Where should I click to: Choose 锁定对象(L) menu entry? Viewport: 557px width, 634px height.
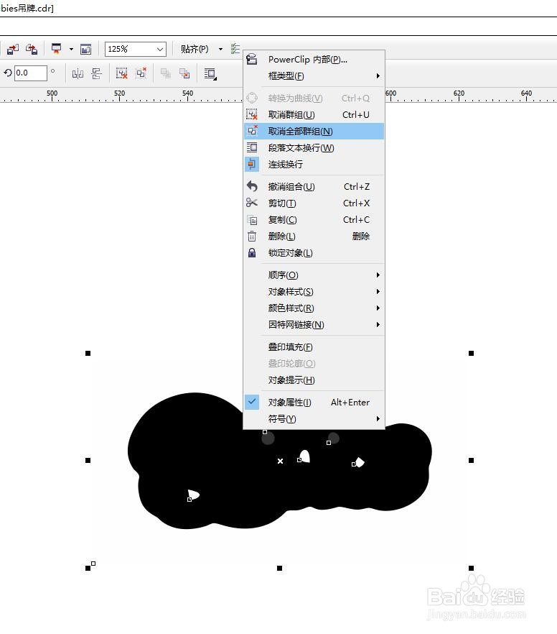(x=314, y=253)
